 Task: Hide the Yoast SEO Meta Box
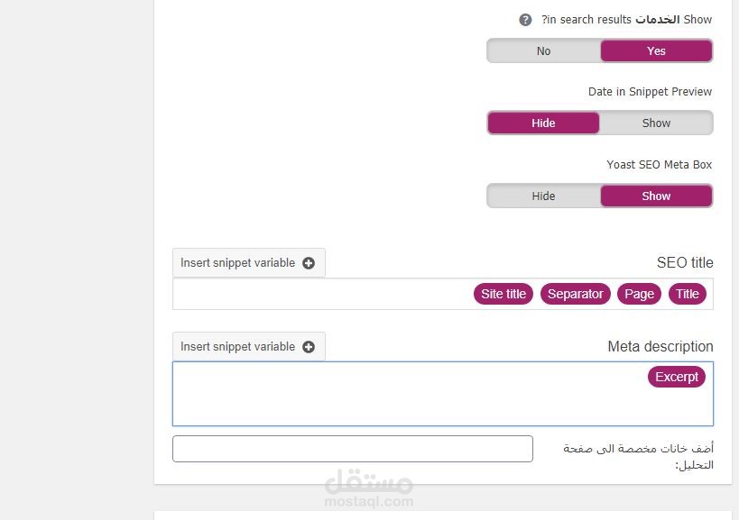(x=543, y=196)
